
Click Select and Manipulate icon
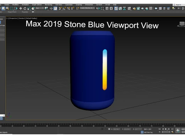(51, 8)
